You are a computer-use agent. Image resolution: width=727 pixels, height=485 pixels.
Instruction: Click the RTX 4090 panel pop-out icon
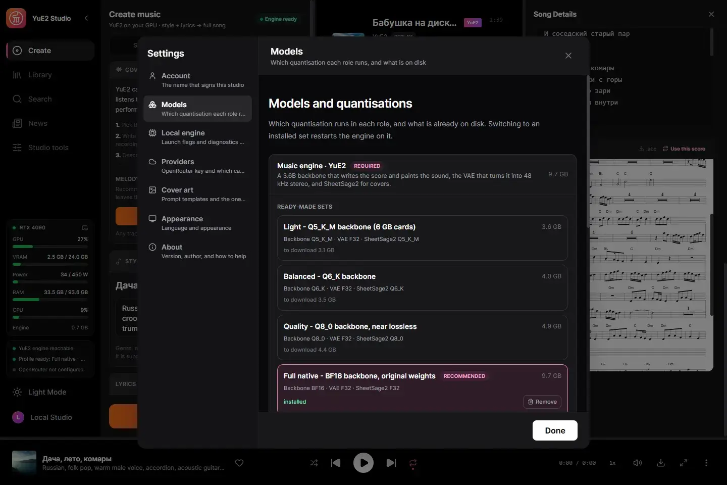pyautogui.click(x=85, y=228)
